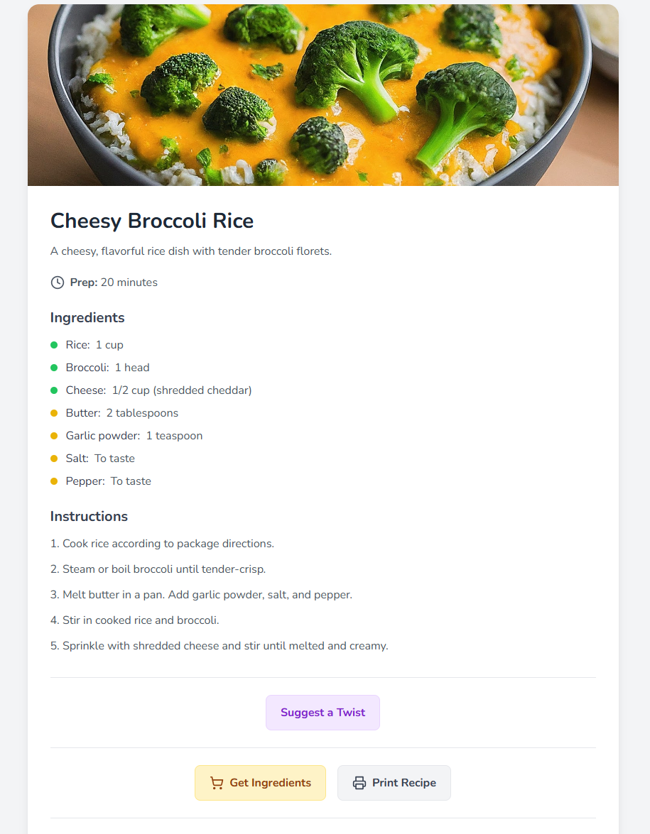Click the Instructions heading
This screenshot has height=834, width=650.
(x=89, y=516)
